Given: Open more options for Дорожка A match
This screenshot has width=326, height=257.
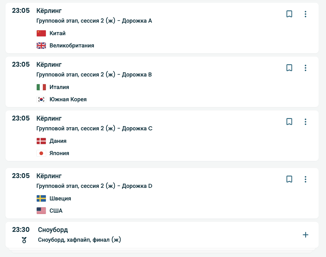Looking at the screenshot, I should coord(306,14).
